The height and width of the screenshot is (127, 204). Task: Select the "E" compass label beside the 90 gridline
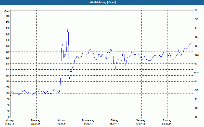click(196, 99)
